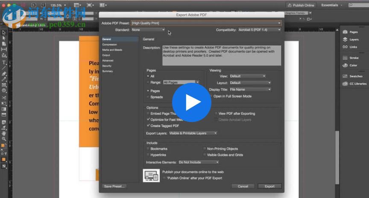Image resolution: width=369 pixels, height=198 pixels.
Task: Toggle Create Tagged PDF checkbox
Action: [x=148, y=125]
